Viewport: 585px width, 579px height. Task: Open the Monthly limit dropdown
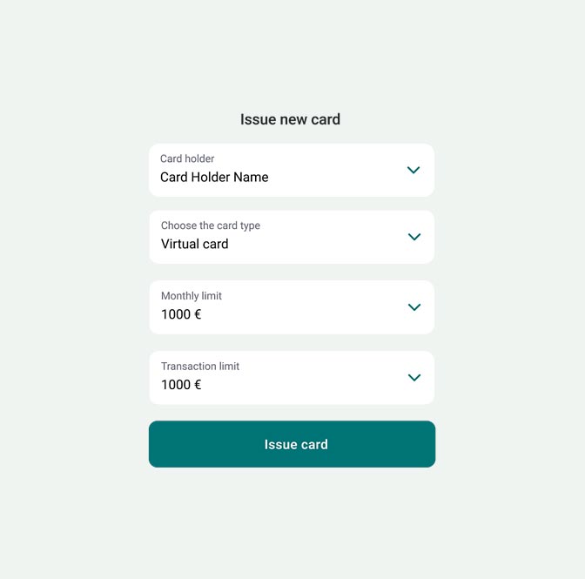click(291, 307)
